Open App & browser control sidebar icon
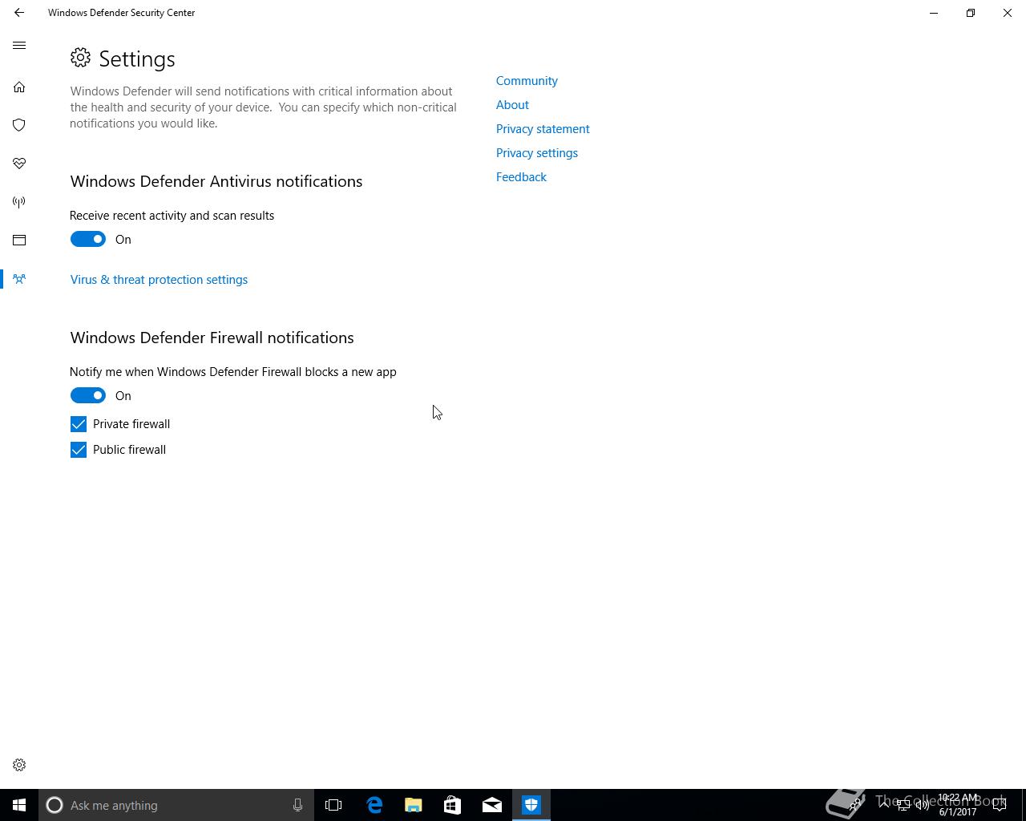This screenshot has width=1026, height=821. click(19, 241)
